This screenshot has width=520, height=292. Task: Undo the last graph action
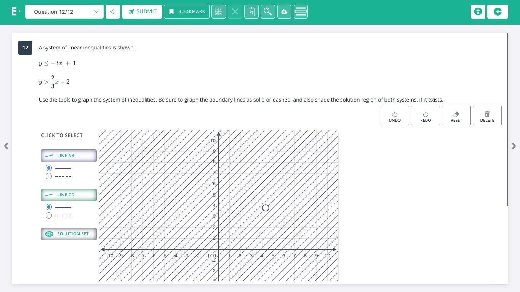tap(395, 116)
